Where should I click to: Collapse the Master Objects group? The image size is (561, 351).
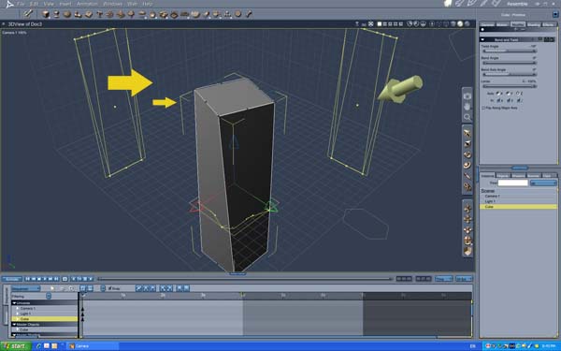(x=14, y=325)
